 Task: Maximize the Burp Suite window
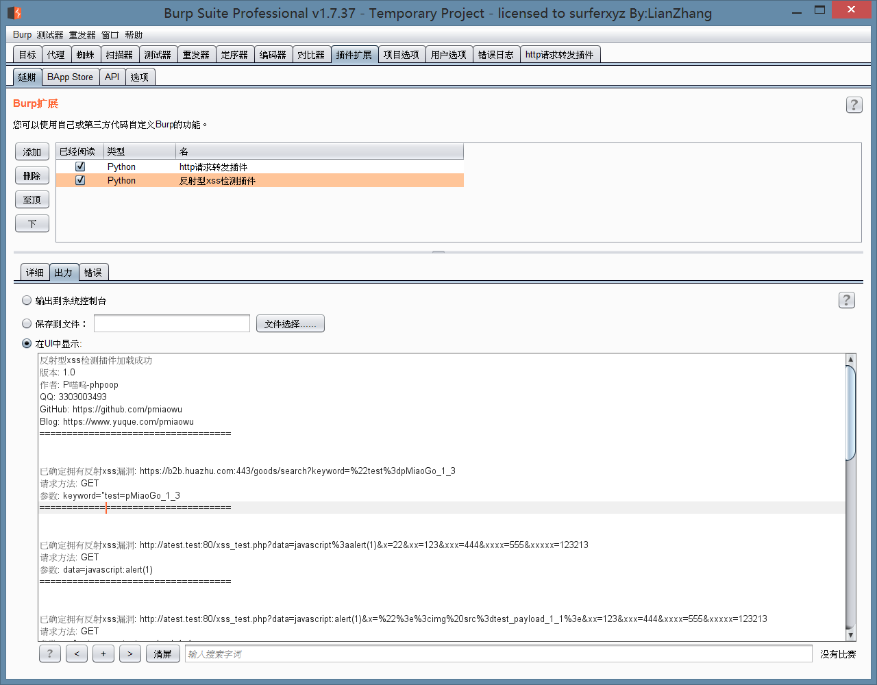[x=820, y=10]
